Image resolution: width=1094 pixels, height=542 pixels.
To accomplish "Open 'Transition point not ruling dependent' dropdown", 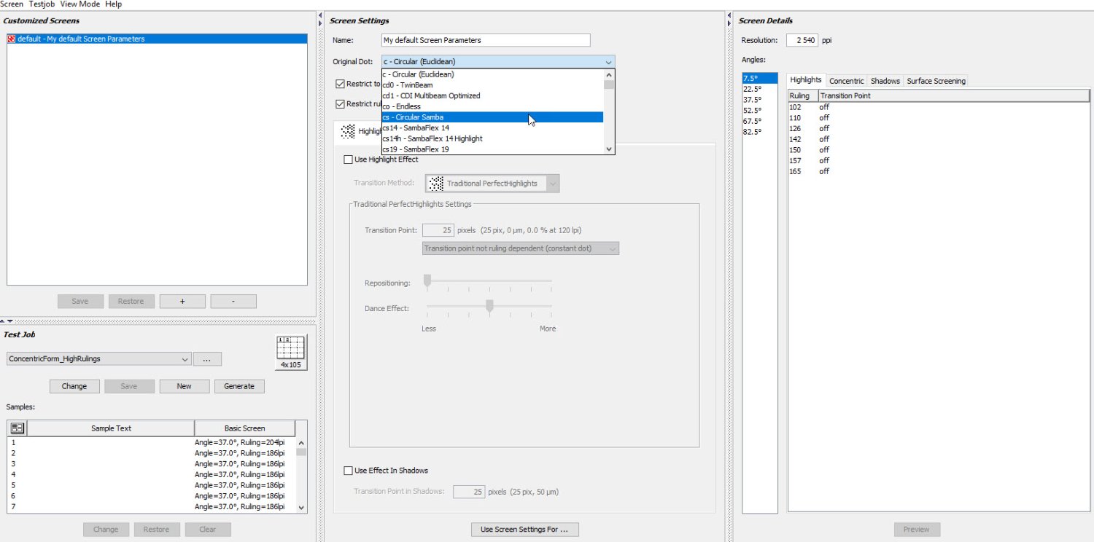I will point(521,248).
